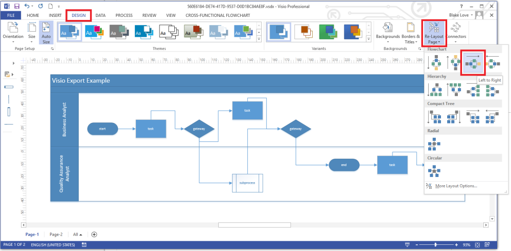Viewport: 511px width, 251px height.
Task: Click the New document icon in title bar
Action: click(50, 6)
